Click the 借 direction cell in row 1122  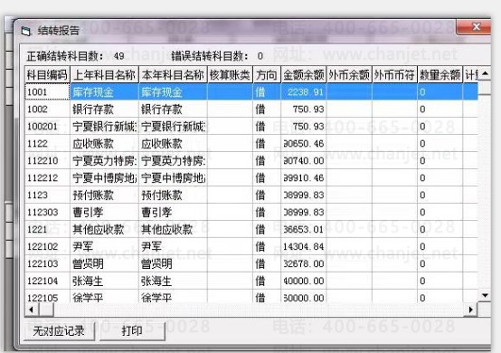pyautogui.click(x=267, y=144)
